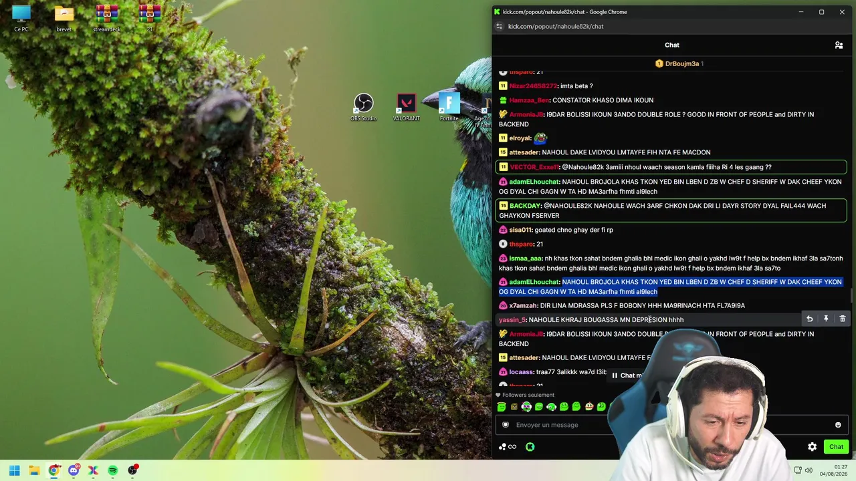This screenshot has width=856, height=481.
Task: Click the message "imta beta ?"
Action: [576, 86]
